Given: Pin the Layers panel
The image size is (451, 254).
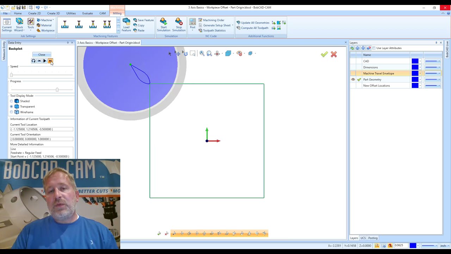Looking at the screenshot, I should pyautogui.click(x=436, y=43).
